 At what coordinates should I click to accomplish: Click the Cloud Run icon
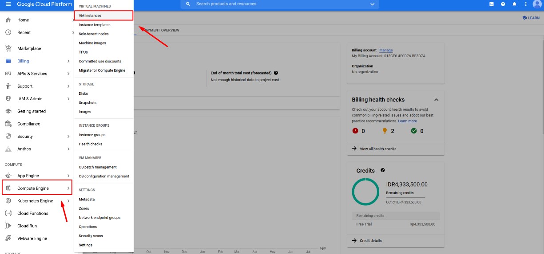tap(8, 226)
